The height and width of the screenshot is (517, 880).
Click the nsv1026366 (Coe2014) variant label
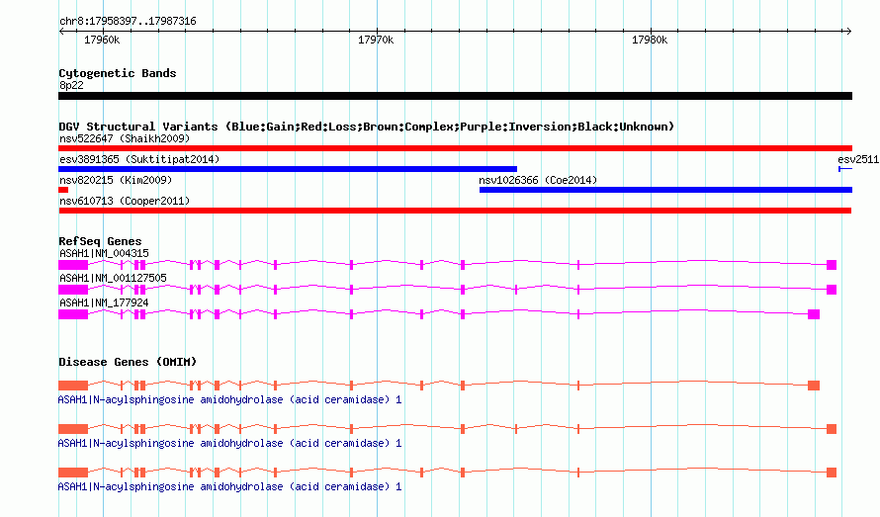538,180
